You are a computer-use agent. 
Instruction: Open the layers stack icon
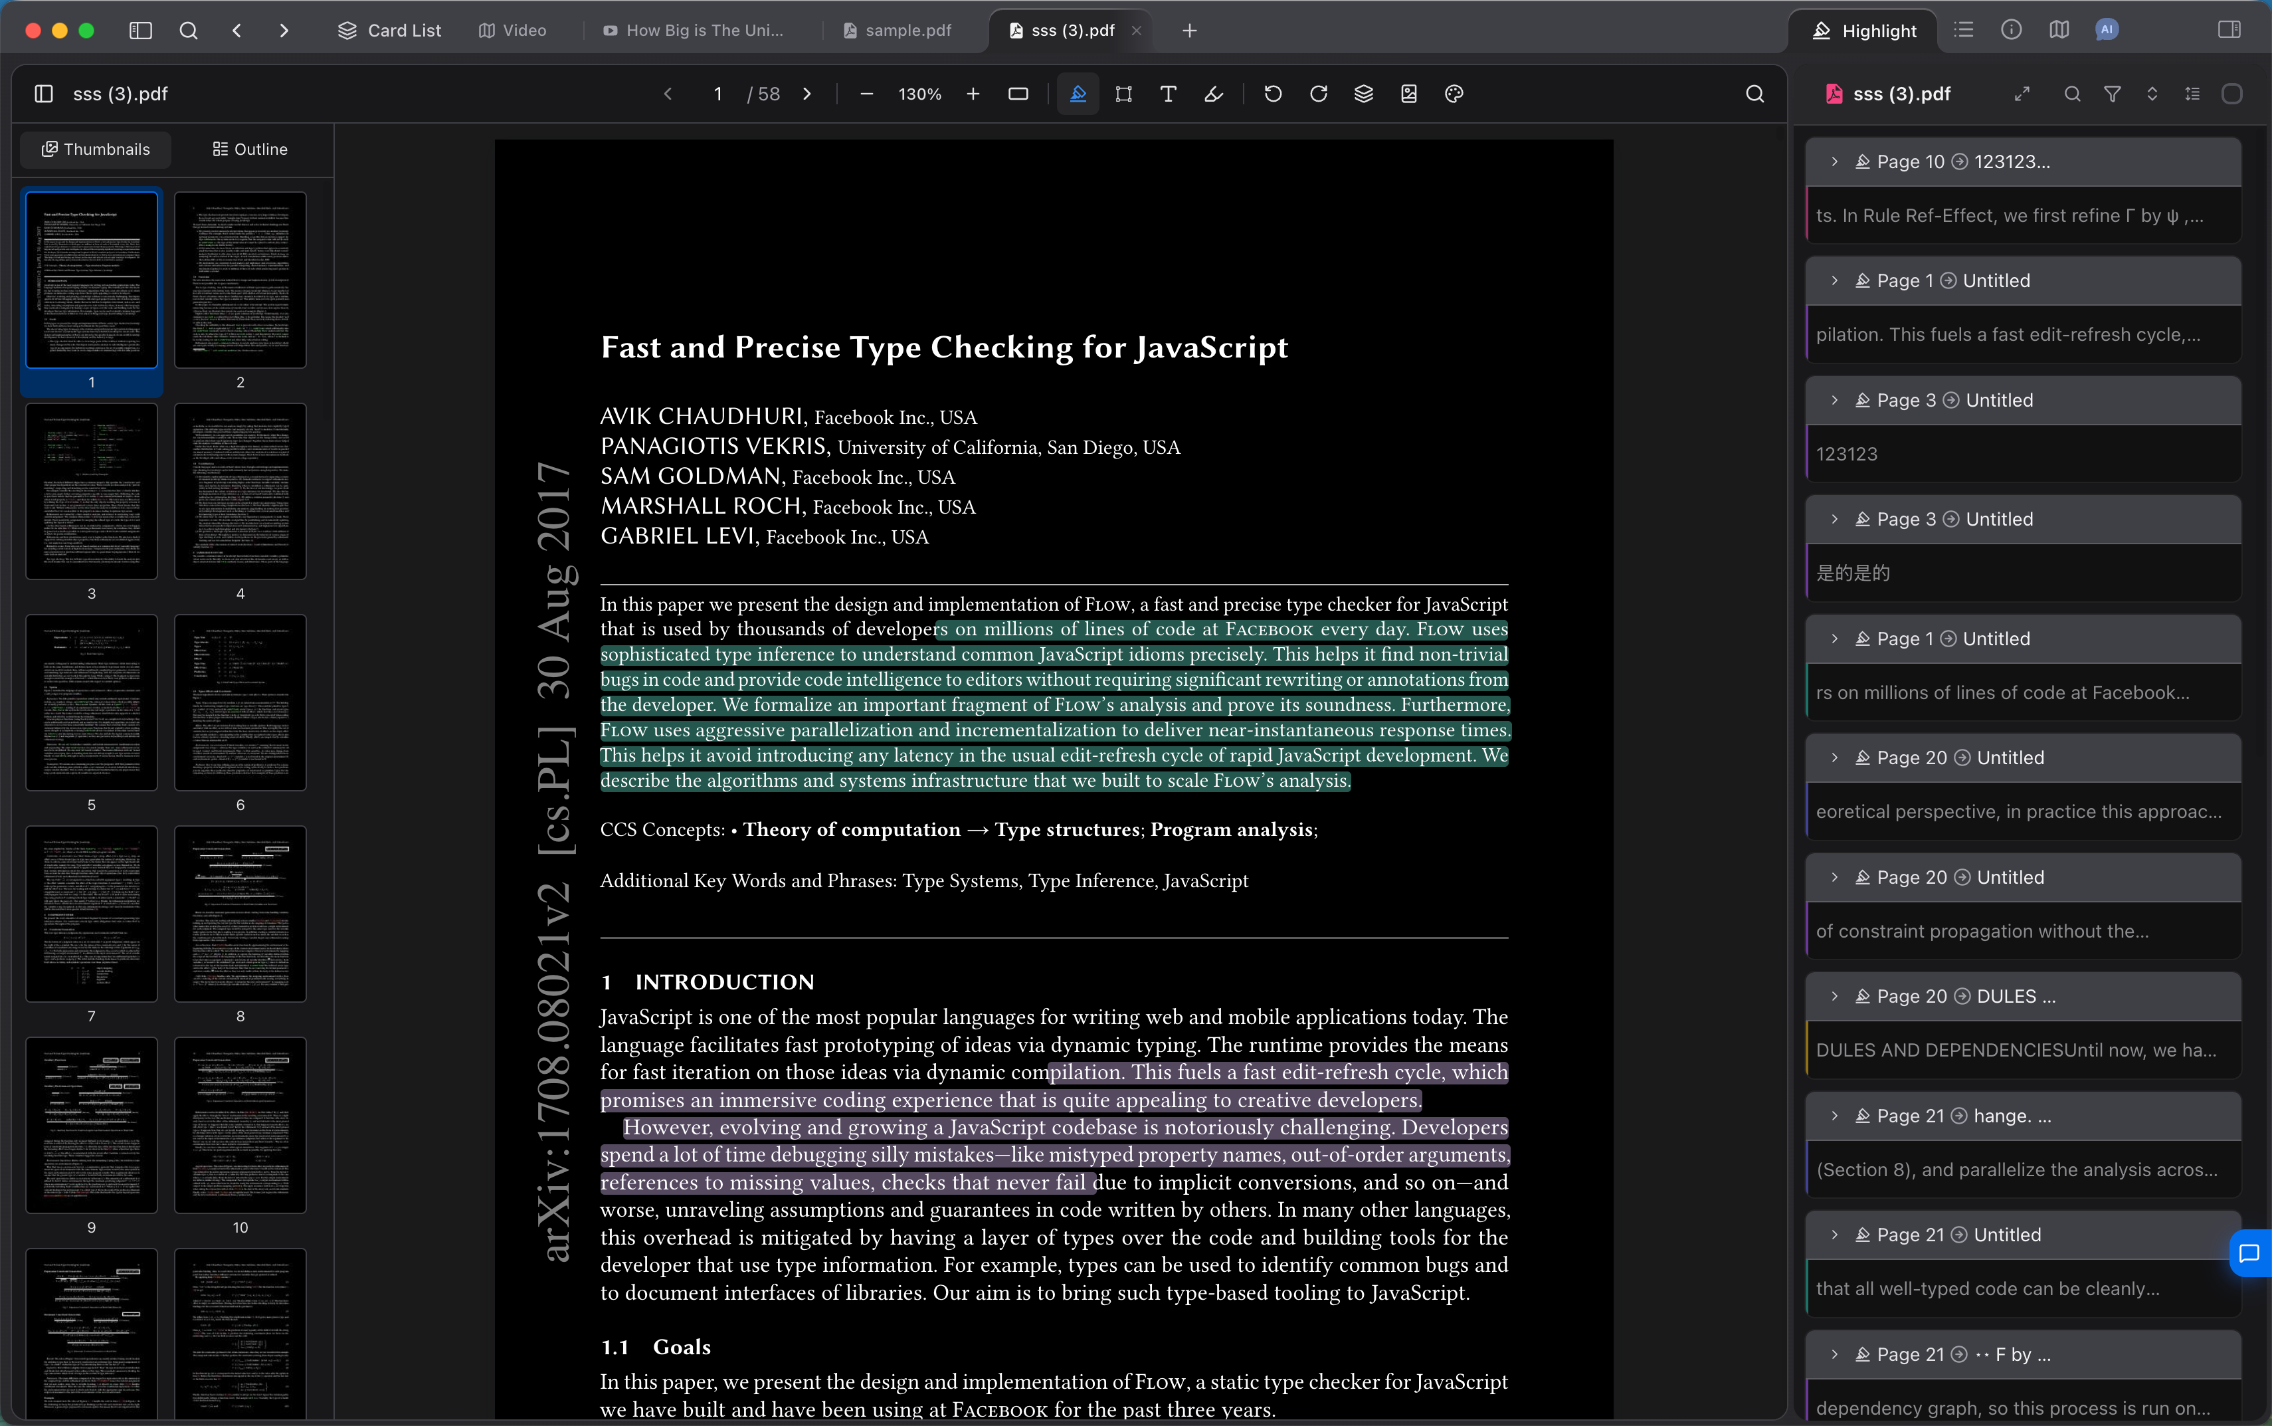coord(1363,94)
